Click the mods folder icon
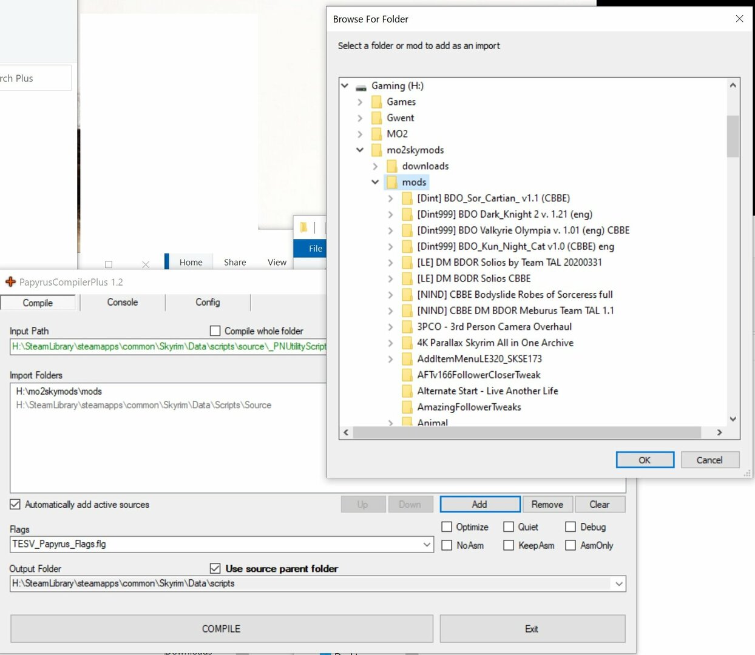This screenshot has width=755, height=655. (x=391, y=182)
